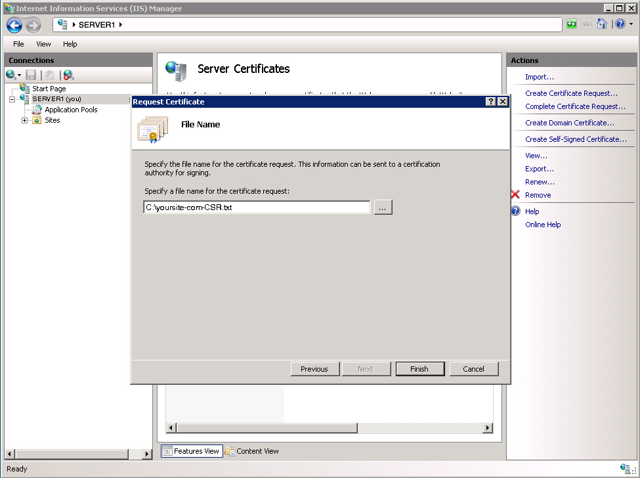Close the Request Certificate dialog
Image resolution: width=640 pixels, height=478 pixels.
point(503,102)
